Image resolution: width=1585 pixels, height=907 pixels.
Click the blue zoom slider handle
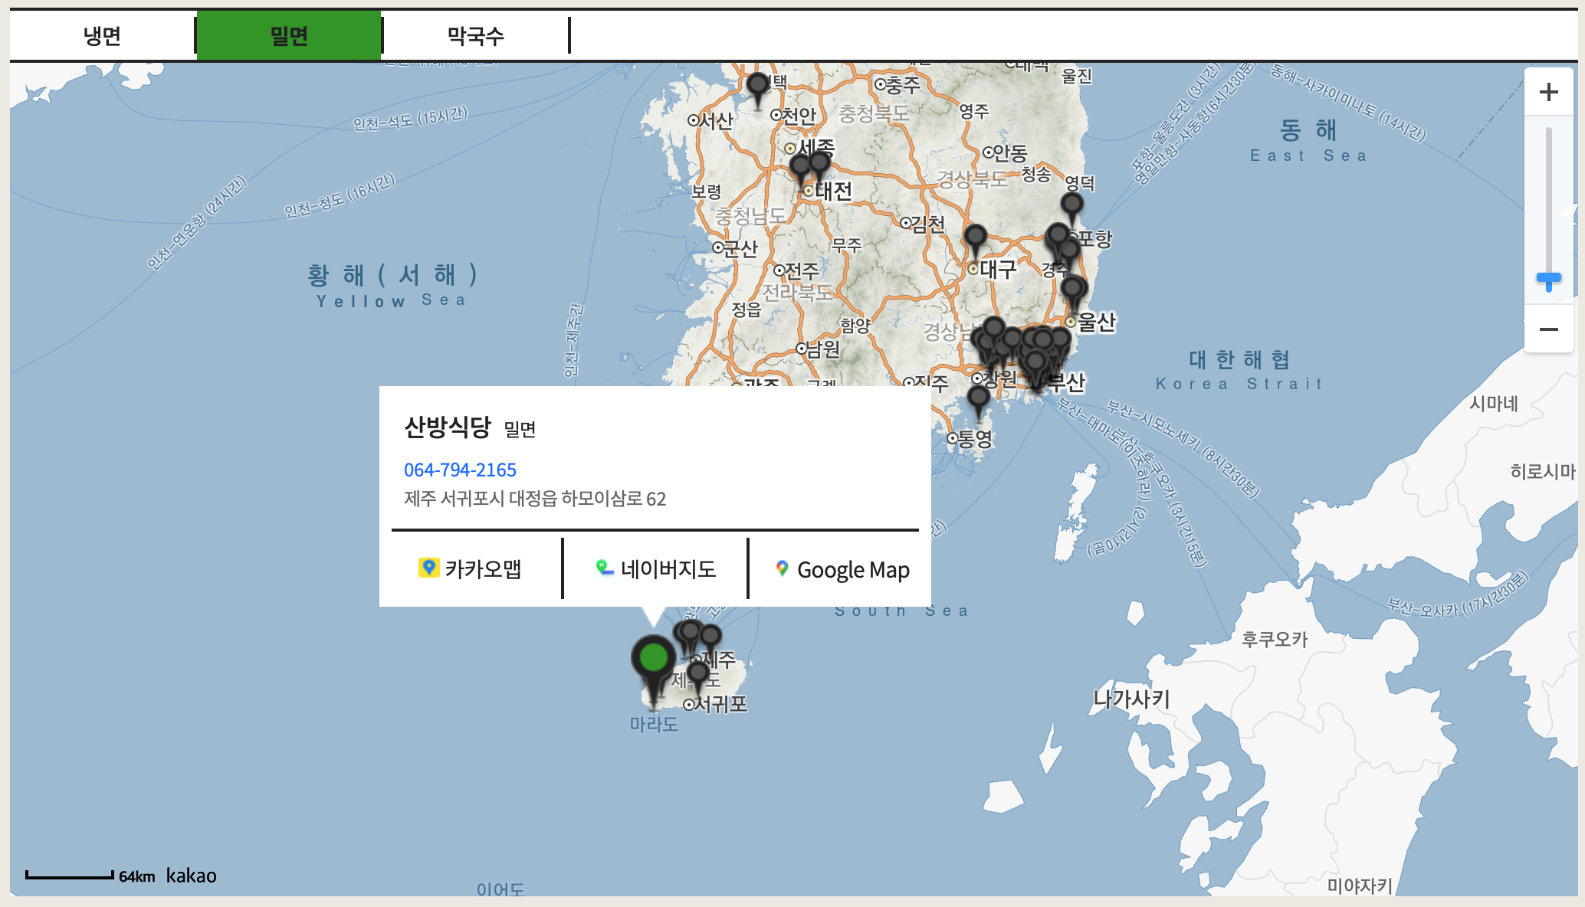1548,280
